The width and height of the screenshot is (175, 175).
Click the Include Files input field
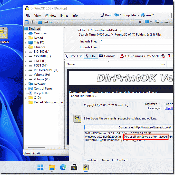pos(136,41)
